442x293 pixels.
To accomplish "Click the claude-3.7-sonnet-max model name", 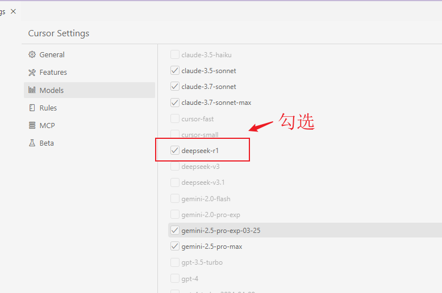I will 216,103.
